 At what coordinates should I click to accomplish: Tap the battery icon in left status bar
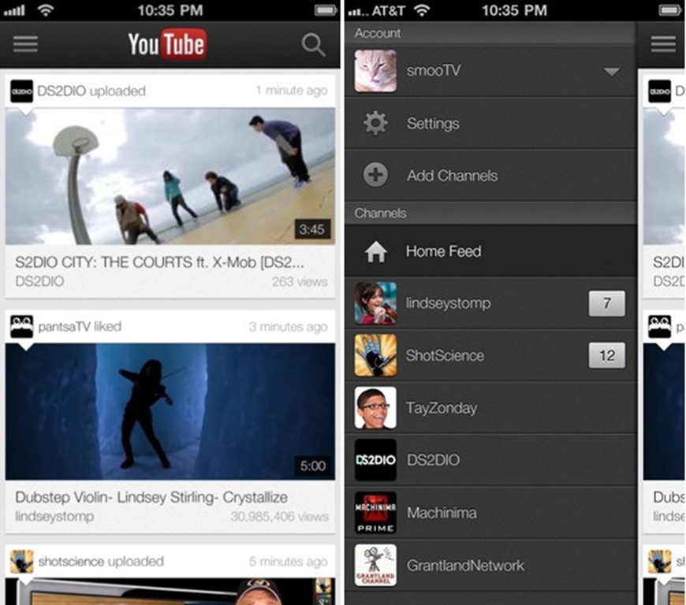coord(326,10)
